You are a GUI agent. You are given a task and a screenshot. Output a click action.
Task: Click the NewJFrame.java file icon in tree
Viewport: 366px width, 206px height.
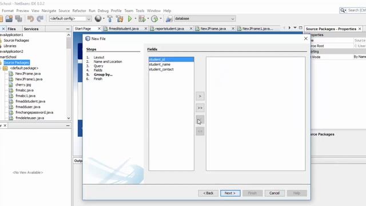(11, 74)
